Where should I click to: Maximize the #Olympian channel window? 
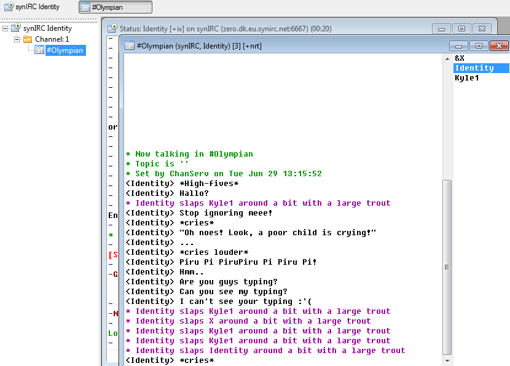(479, 46)
